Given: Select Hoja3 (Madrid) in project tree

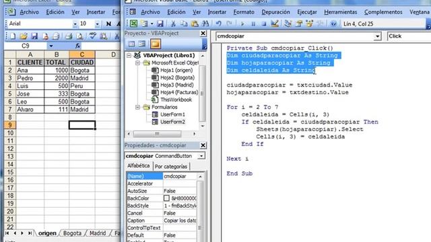Looking at the screenshot, I should pos(176,85).
